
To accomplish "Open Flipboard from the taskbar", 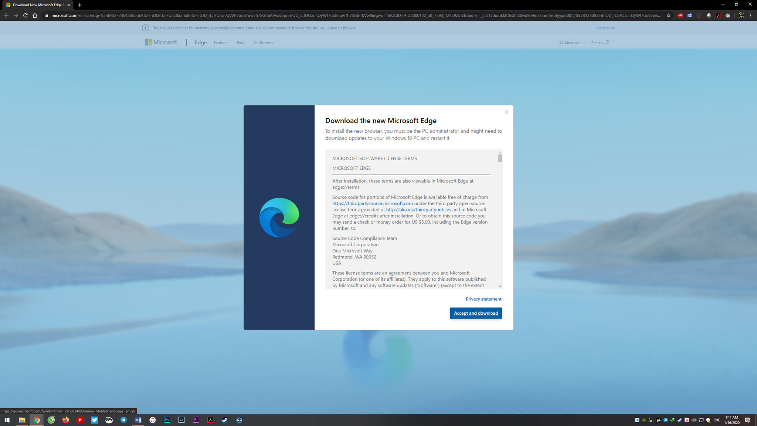I will click(x=80, y=420).
